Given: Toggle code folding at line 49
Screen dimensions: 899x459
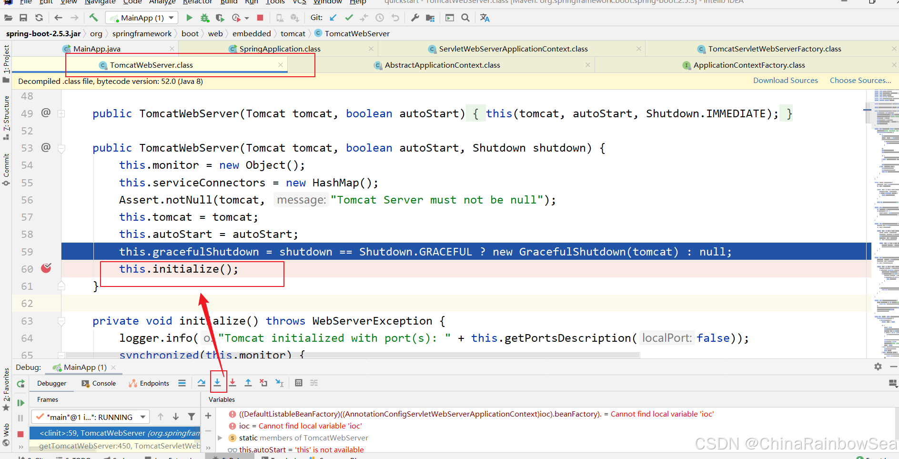Looking at the screenshot, I should (x=61, y=114).
